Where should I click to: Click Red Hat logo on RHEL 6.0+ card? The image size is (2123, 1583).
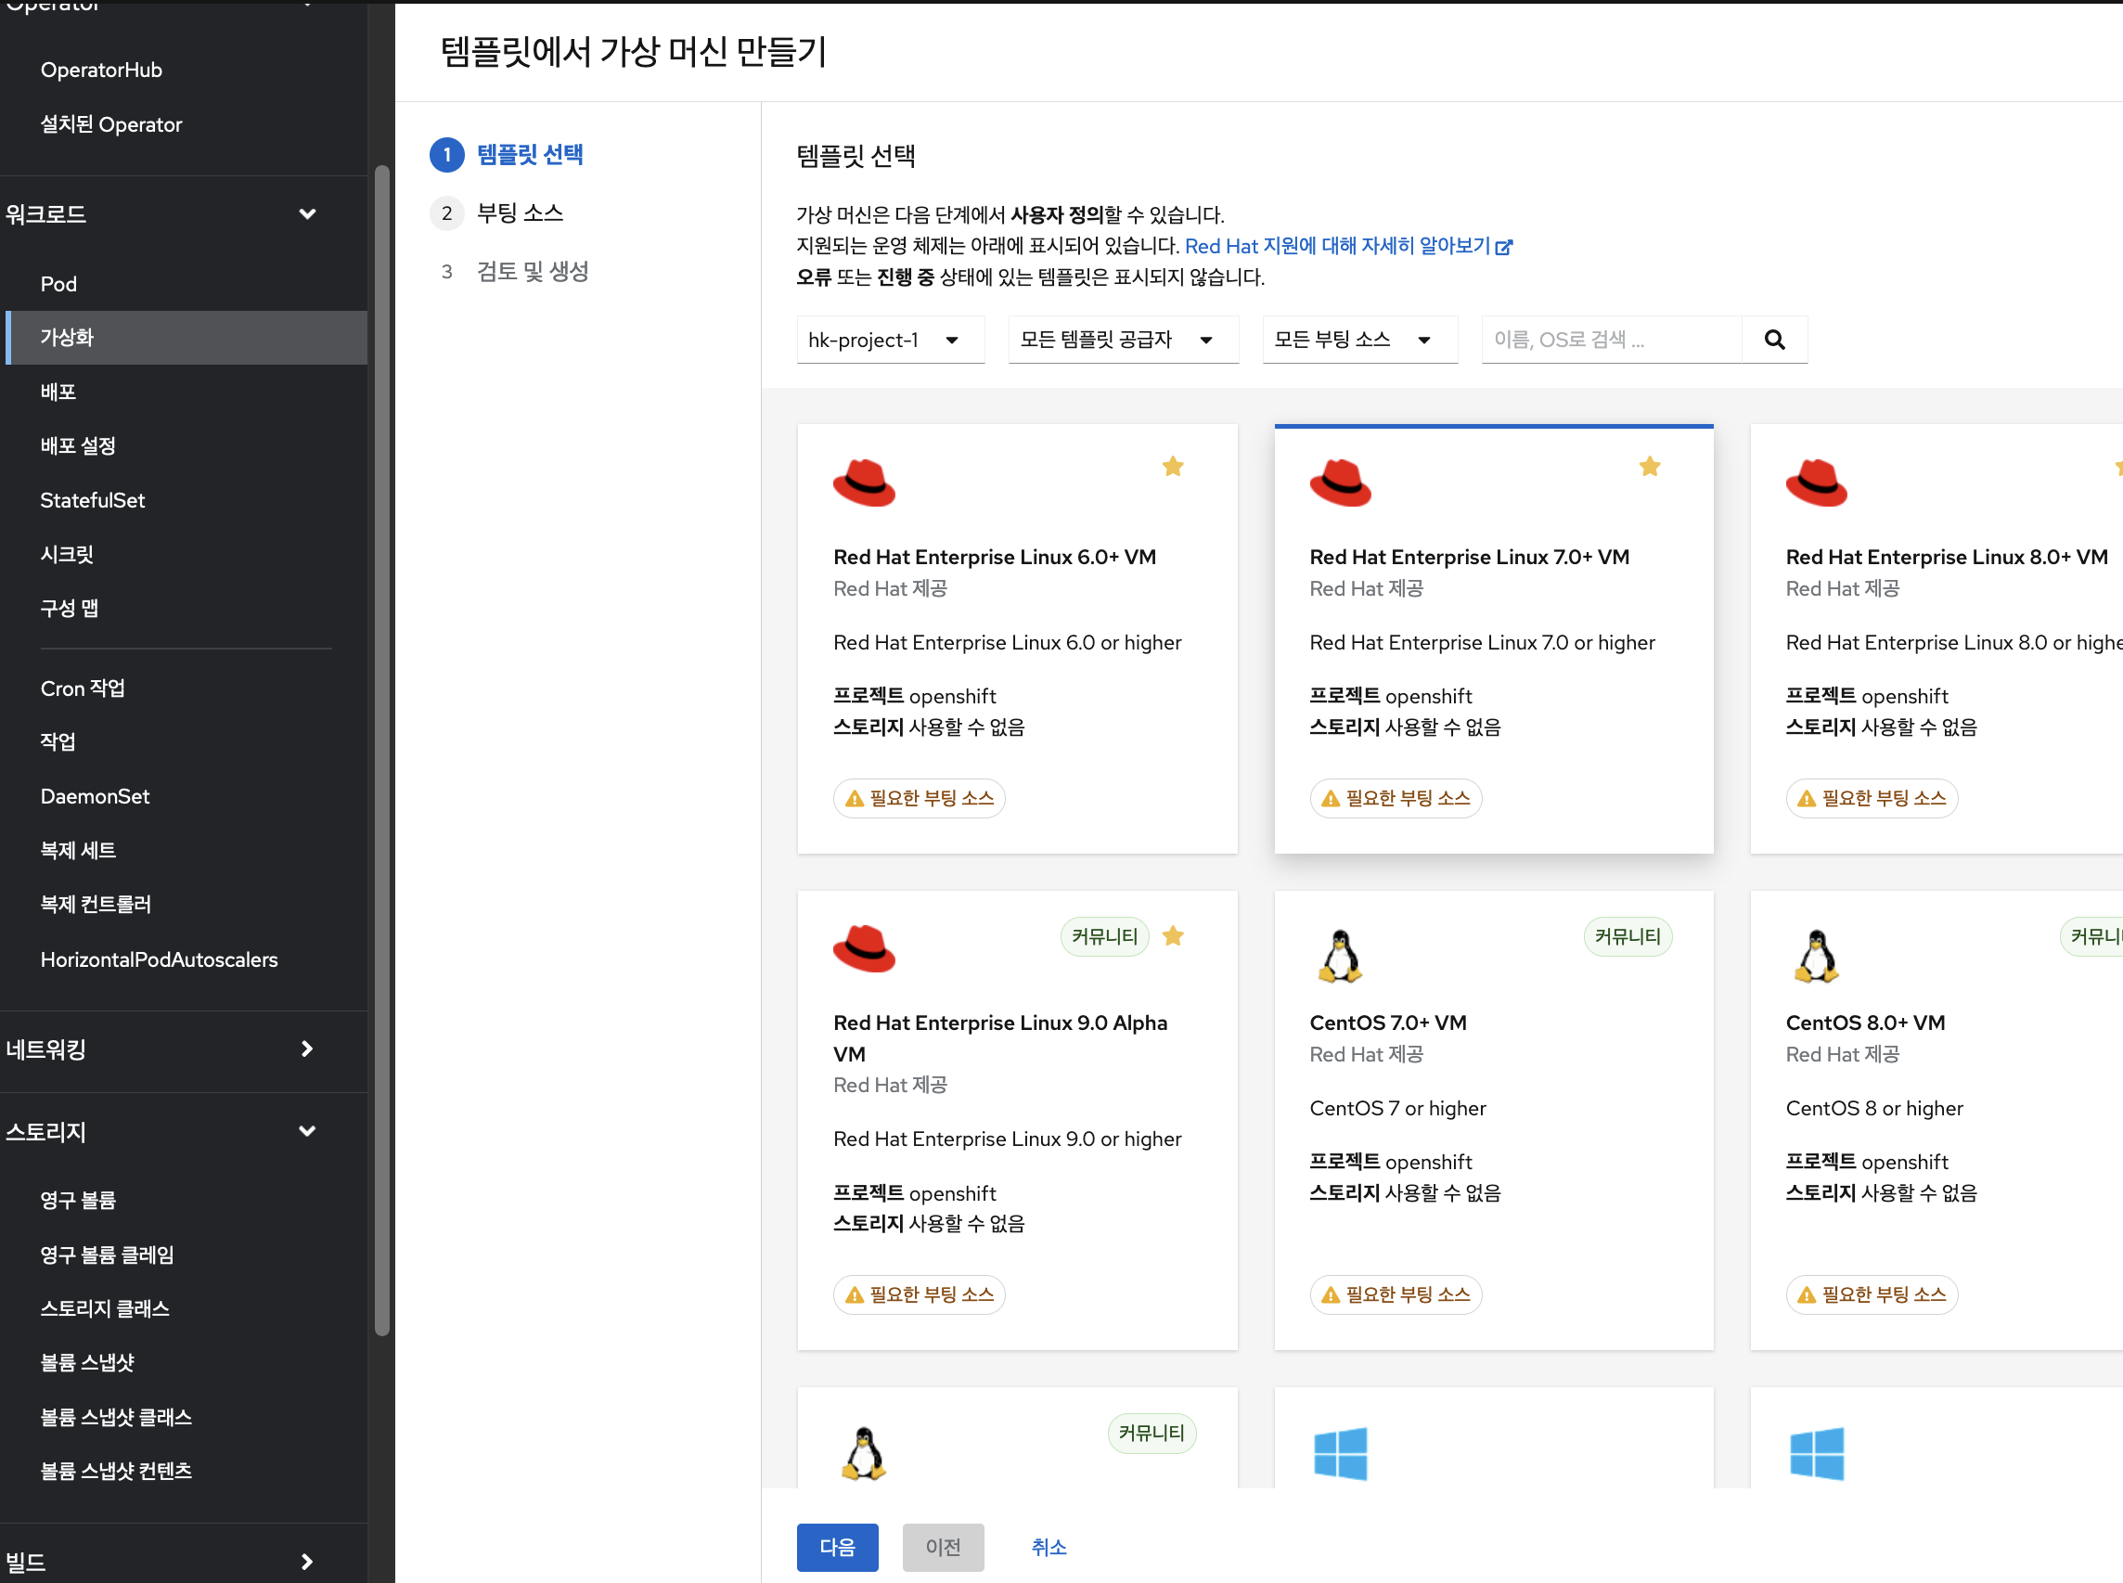863,482
